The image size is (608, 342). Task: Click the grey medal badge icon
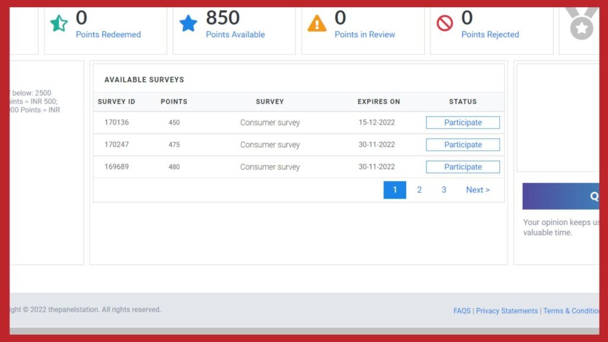(581, 23)
